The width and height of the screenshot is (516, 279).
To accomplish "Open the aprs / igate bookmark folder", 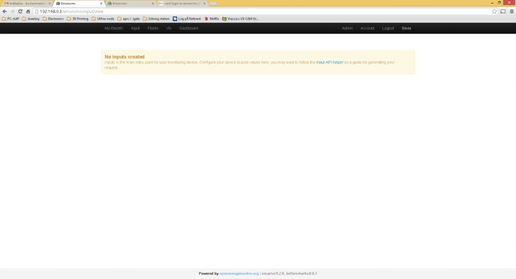I will point(128,19).
